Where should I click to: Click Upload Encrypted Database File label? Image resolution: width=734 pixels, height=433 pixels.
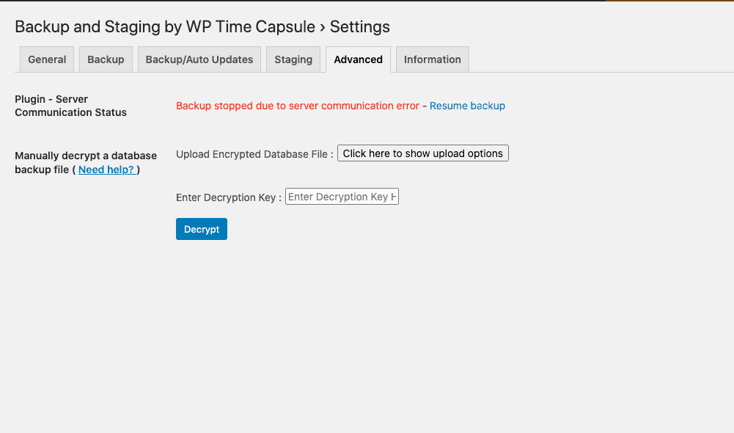252,154
